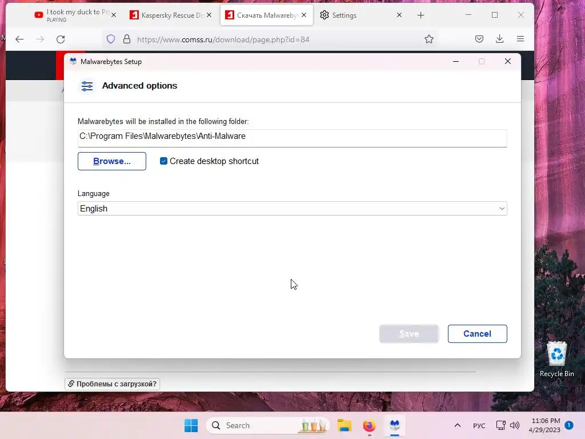Click the Malwarebytes Setup title bar logo

tap(73, 61)
